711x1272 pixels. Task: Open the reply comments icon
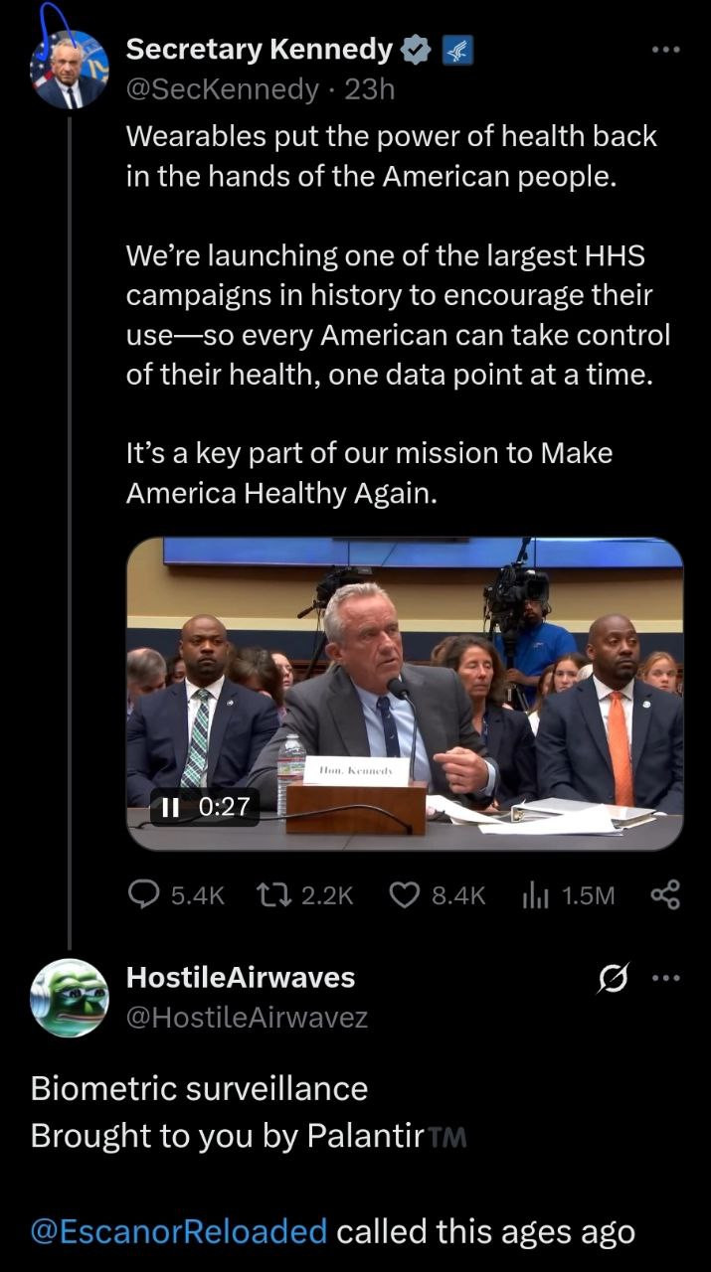coord(144,895)
